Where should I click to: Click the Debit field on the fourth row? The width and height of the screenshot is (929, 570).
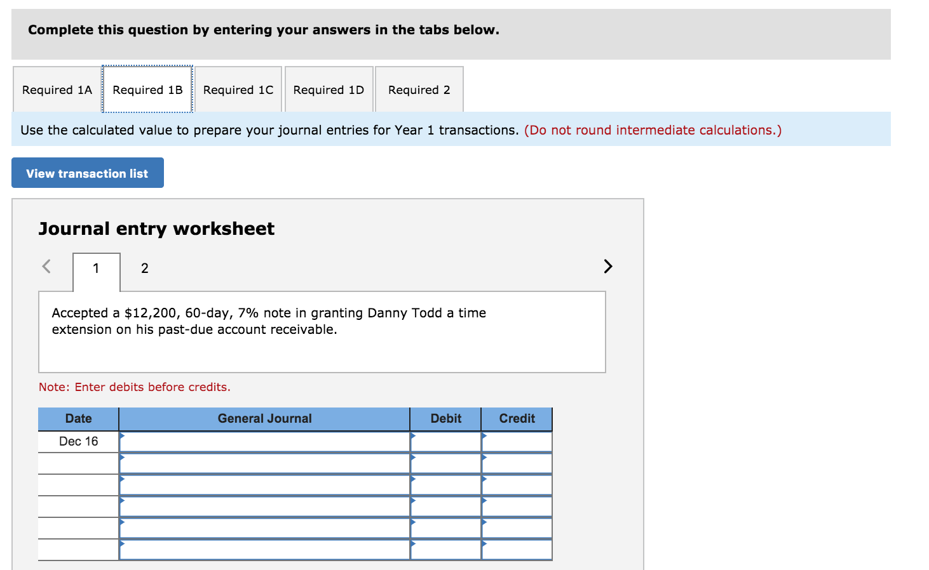pyautogui.click(x=446, y=507)
